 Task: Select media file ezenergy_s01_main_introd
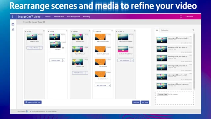click(174, 40)
